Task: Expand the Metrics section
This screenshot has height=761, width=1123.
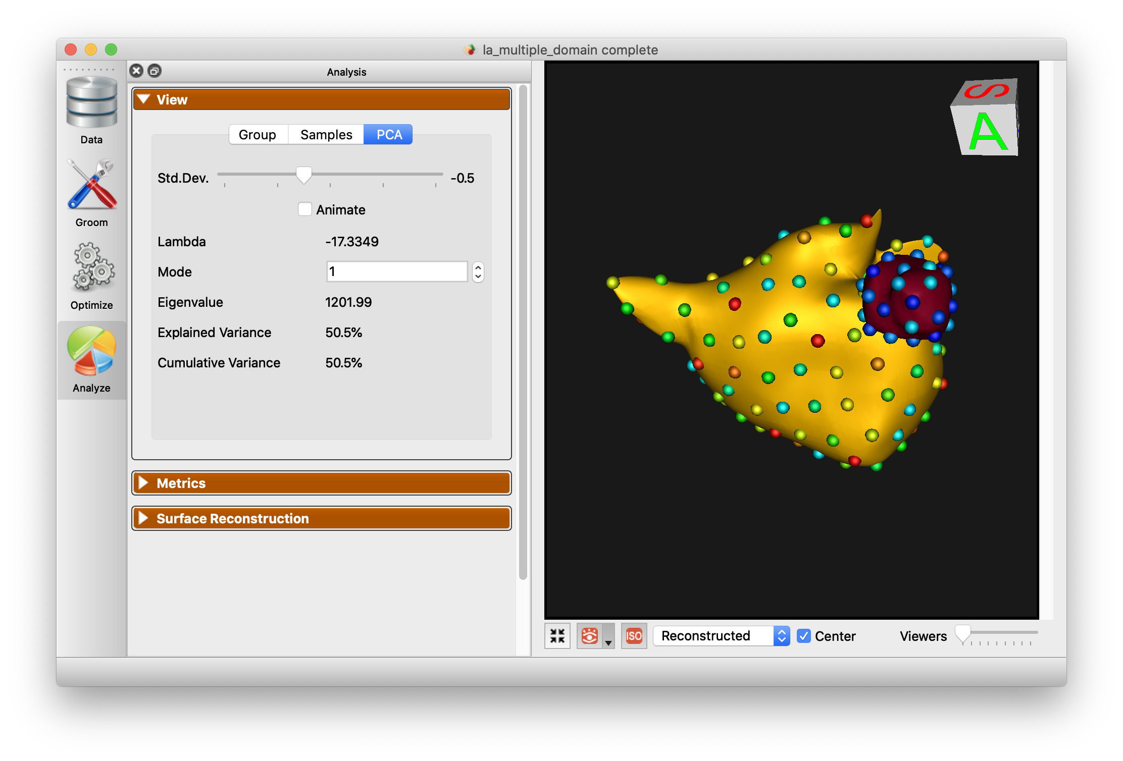Action: 322,483
